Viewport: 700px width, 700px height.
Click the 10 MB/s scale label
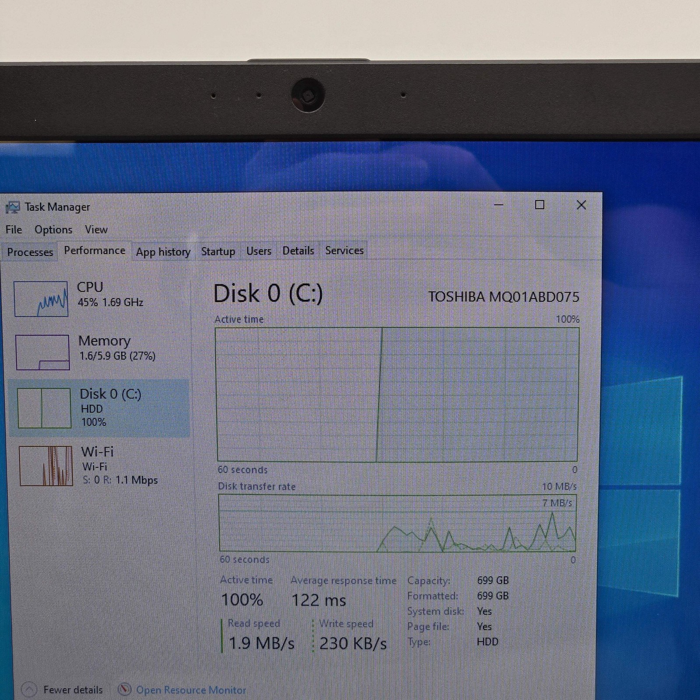[x=559, y=486]
